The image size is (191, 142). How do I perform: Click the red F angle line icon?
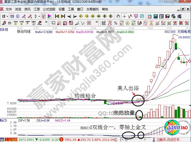coord(163,23)
